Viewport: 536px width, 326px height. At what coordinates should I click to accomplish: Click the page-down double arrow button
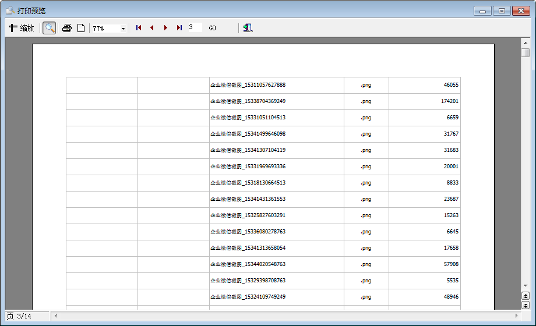pos(526,305)
